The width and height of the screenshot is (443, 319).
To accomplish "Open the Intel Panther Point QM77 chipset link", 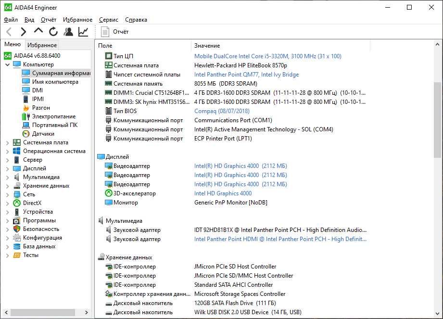I will (246, 74).
